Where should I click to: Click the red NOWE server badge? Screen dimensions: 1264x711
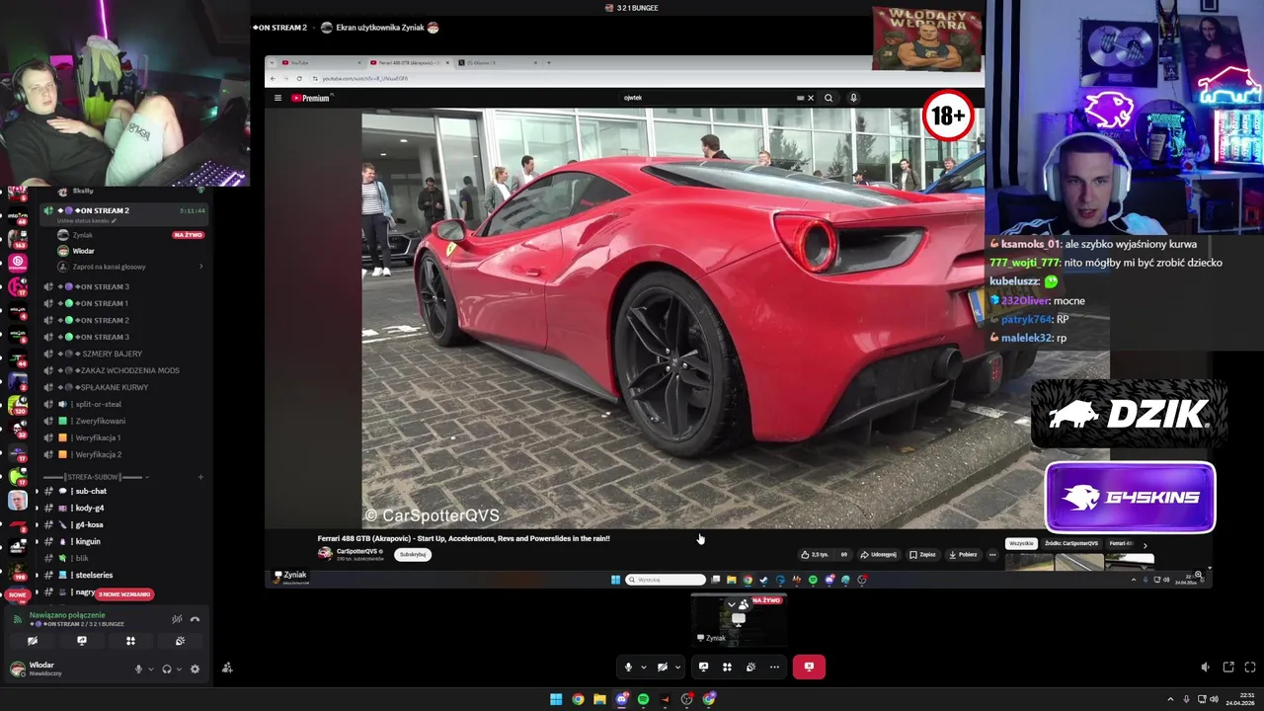click(x=17, y=594)
